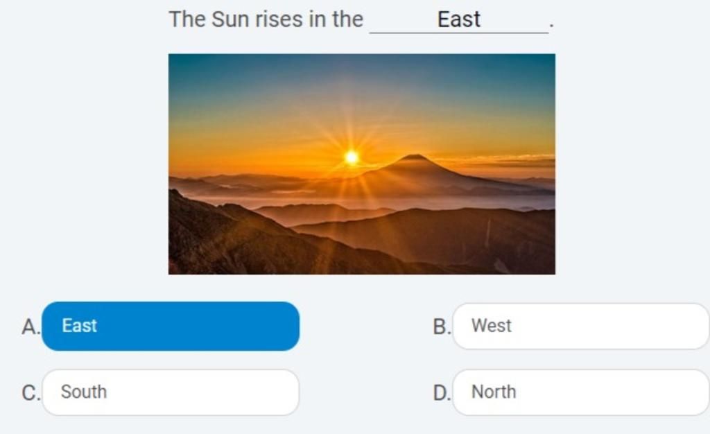This screenshot has height=434, width=710.
Task: Click the word North inside option D
Action: point(494,392)
